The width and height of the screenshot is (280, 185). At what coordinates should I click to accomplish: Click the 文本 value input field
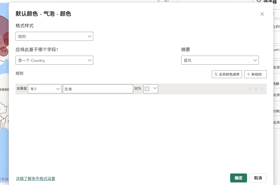(98, 89)
